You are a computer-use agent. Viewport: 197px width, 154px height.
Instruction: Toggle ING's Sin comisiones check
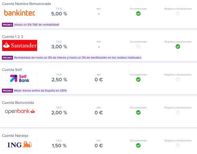(x=138, y=146)
